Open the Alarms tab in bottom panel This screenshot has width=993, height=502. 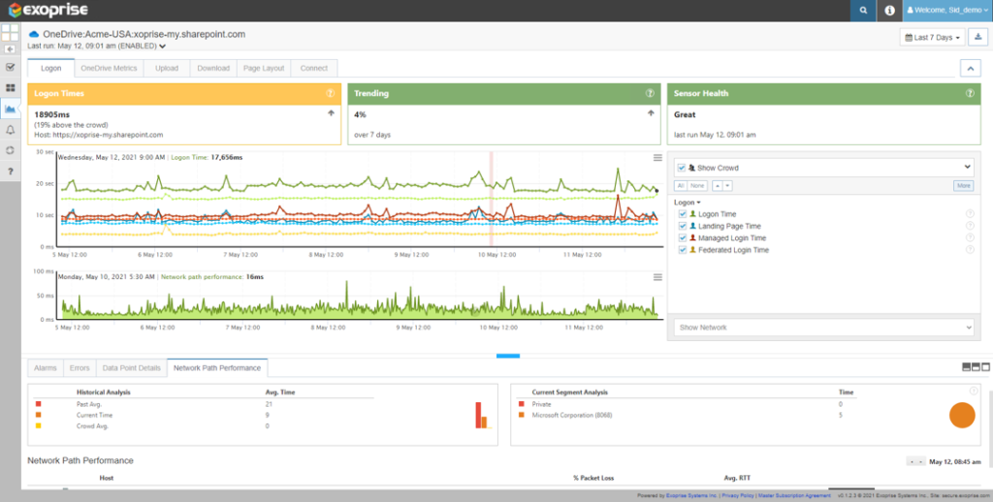pos(45,368)
